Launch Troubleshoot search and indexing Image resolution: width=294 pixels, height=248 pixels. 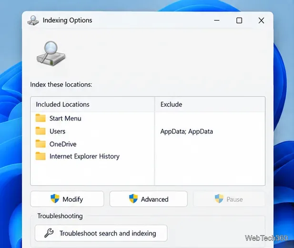point(101,233)
